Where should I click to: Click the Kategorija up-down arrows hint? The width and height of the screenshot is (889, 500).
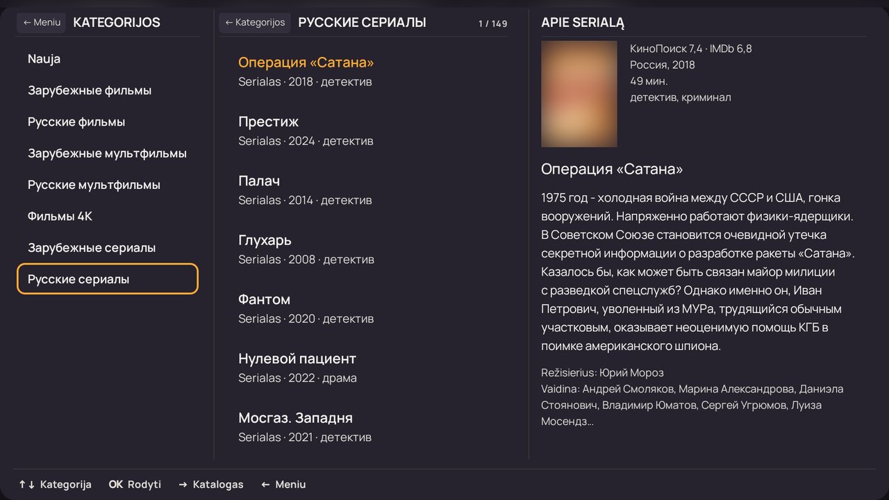click(55, 485)
